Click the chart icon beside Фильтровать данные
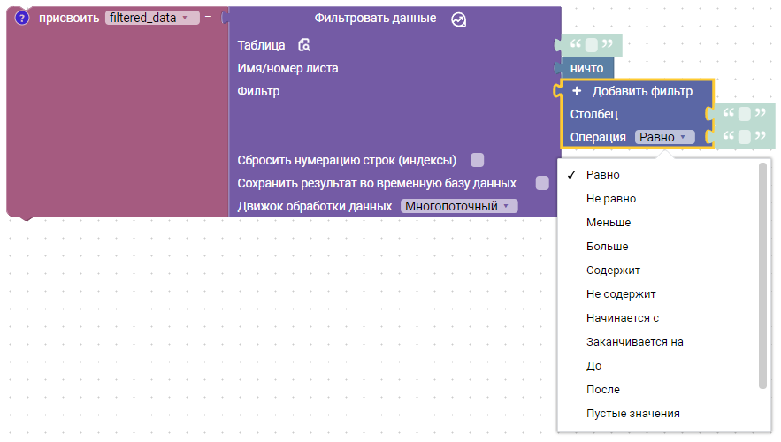 pos(458,19)
